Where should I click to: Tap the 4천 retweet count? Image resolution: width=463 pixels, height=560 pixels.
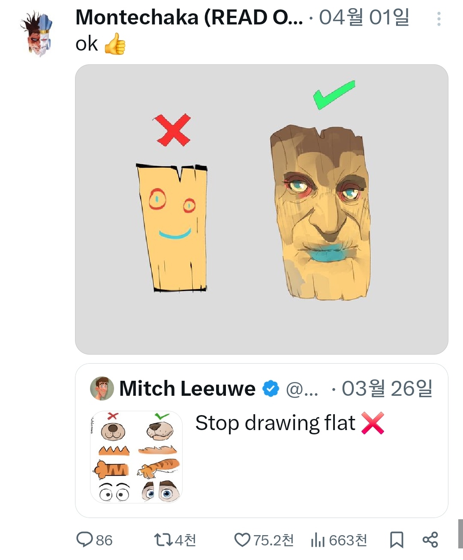(x=185, y=540)
